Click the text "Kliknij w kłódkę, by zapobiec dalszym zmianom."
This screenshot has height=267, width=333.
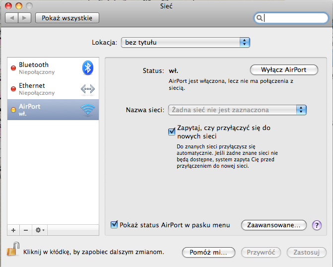point(94,252)
